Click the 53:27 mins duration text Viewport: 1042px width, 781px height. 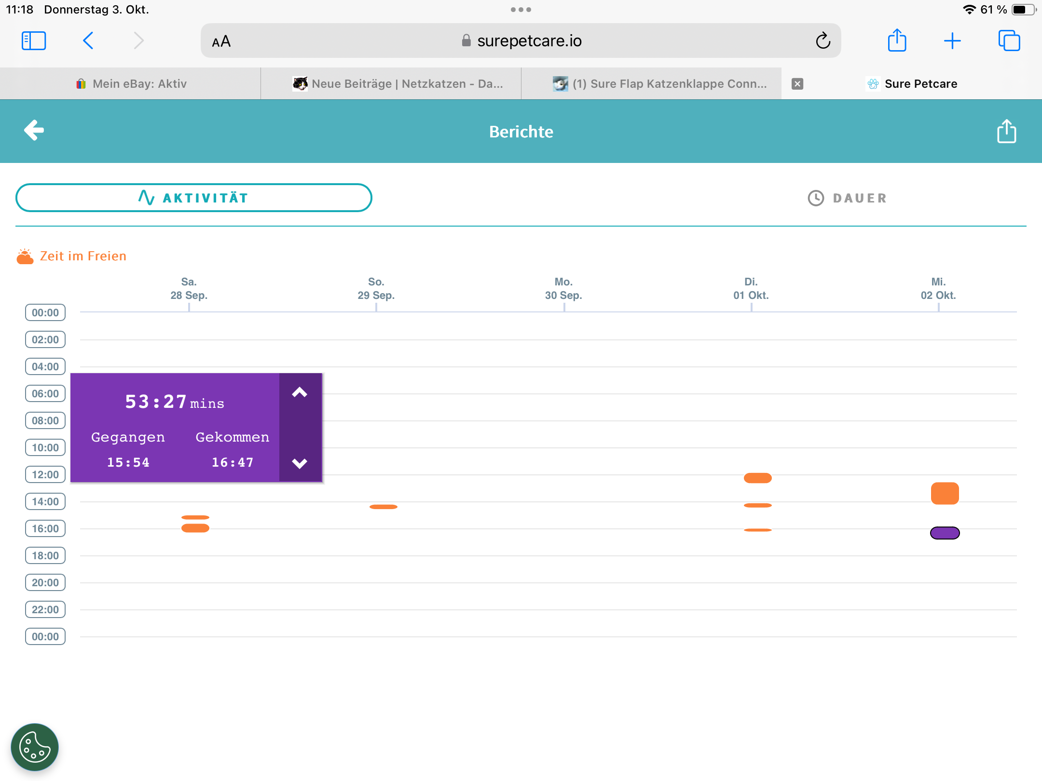click(175, 402)
